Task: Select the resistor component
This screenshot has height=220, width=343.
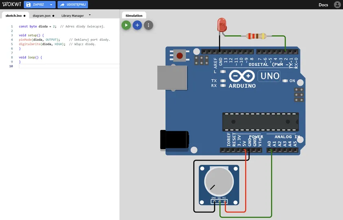Action: [x=256, y=36]
